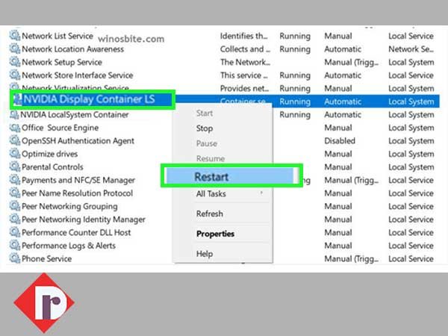
Task: Click Local System log-on of Optimize drives
Action: pos(411,154)
